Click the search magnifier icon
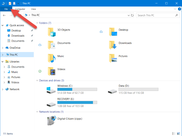The image size is (182, 136). tap(177, 15)
